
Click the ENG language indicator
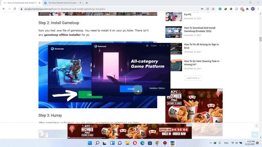click(226, 143)
